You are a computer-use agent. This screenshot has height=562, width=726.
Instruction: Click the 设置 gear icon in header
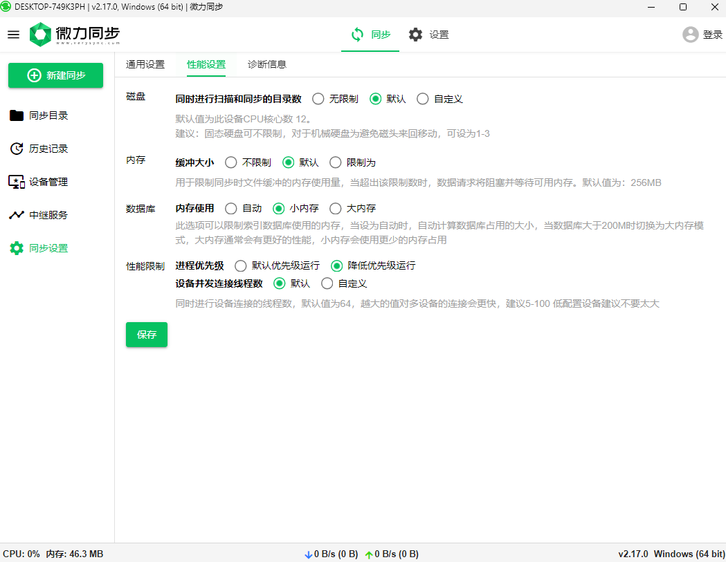tap(415, 35)
